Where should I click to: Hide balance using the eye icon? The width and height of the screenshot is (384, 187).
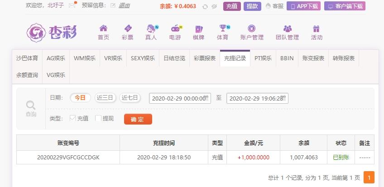[214, 7]
